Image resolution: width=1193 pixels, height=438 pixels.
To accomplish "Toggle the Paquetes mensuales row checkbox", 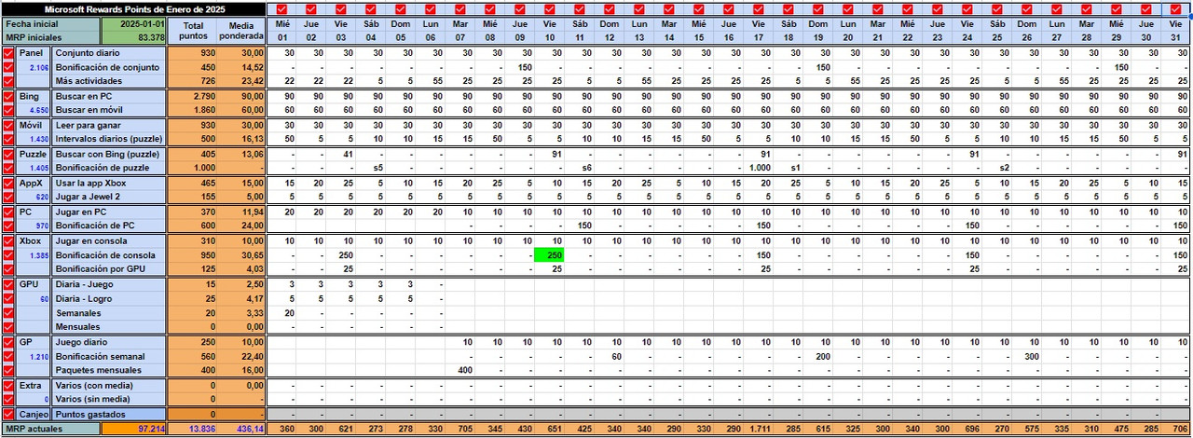I will [8, 370].
